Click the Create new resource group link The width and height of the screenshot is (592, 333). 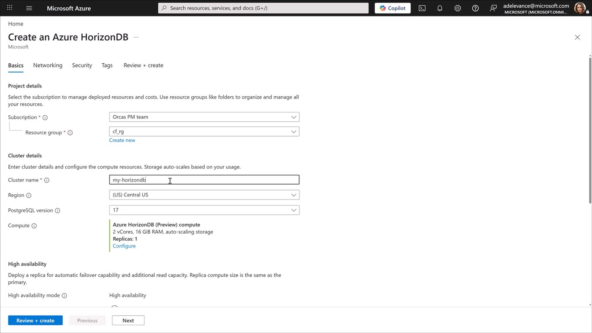pyautogui.click(x=122, y=140)
